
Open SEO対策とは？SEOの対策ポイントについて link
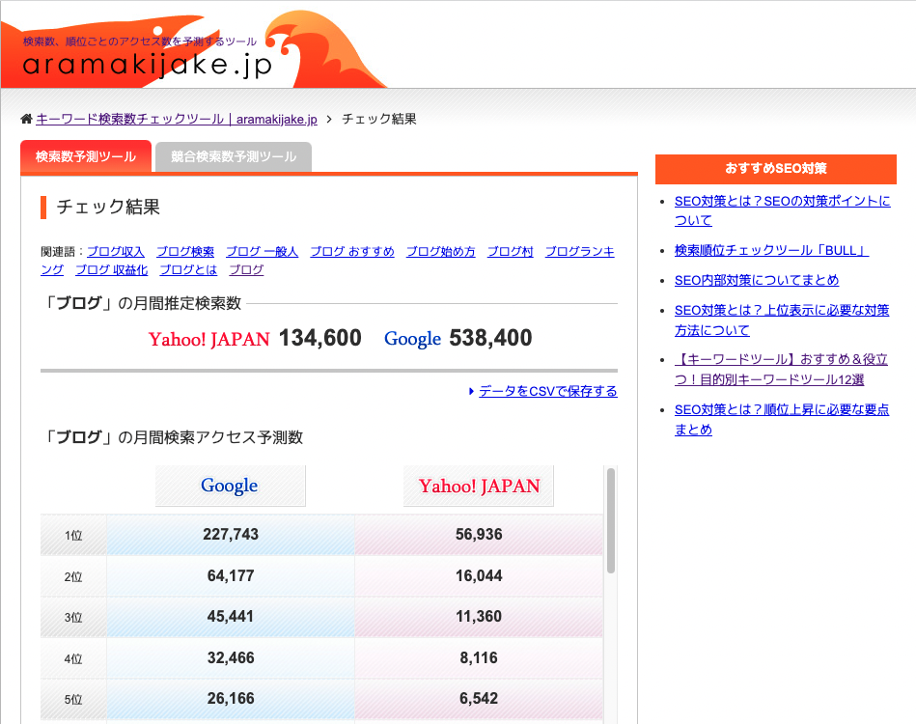pos(782,210)
